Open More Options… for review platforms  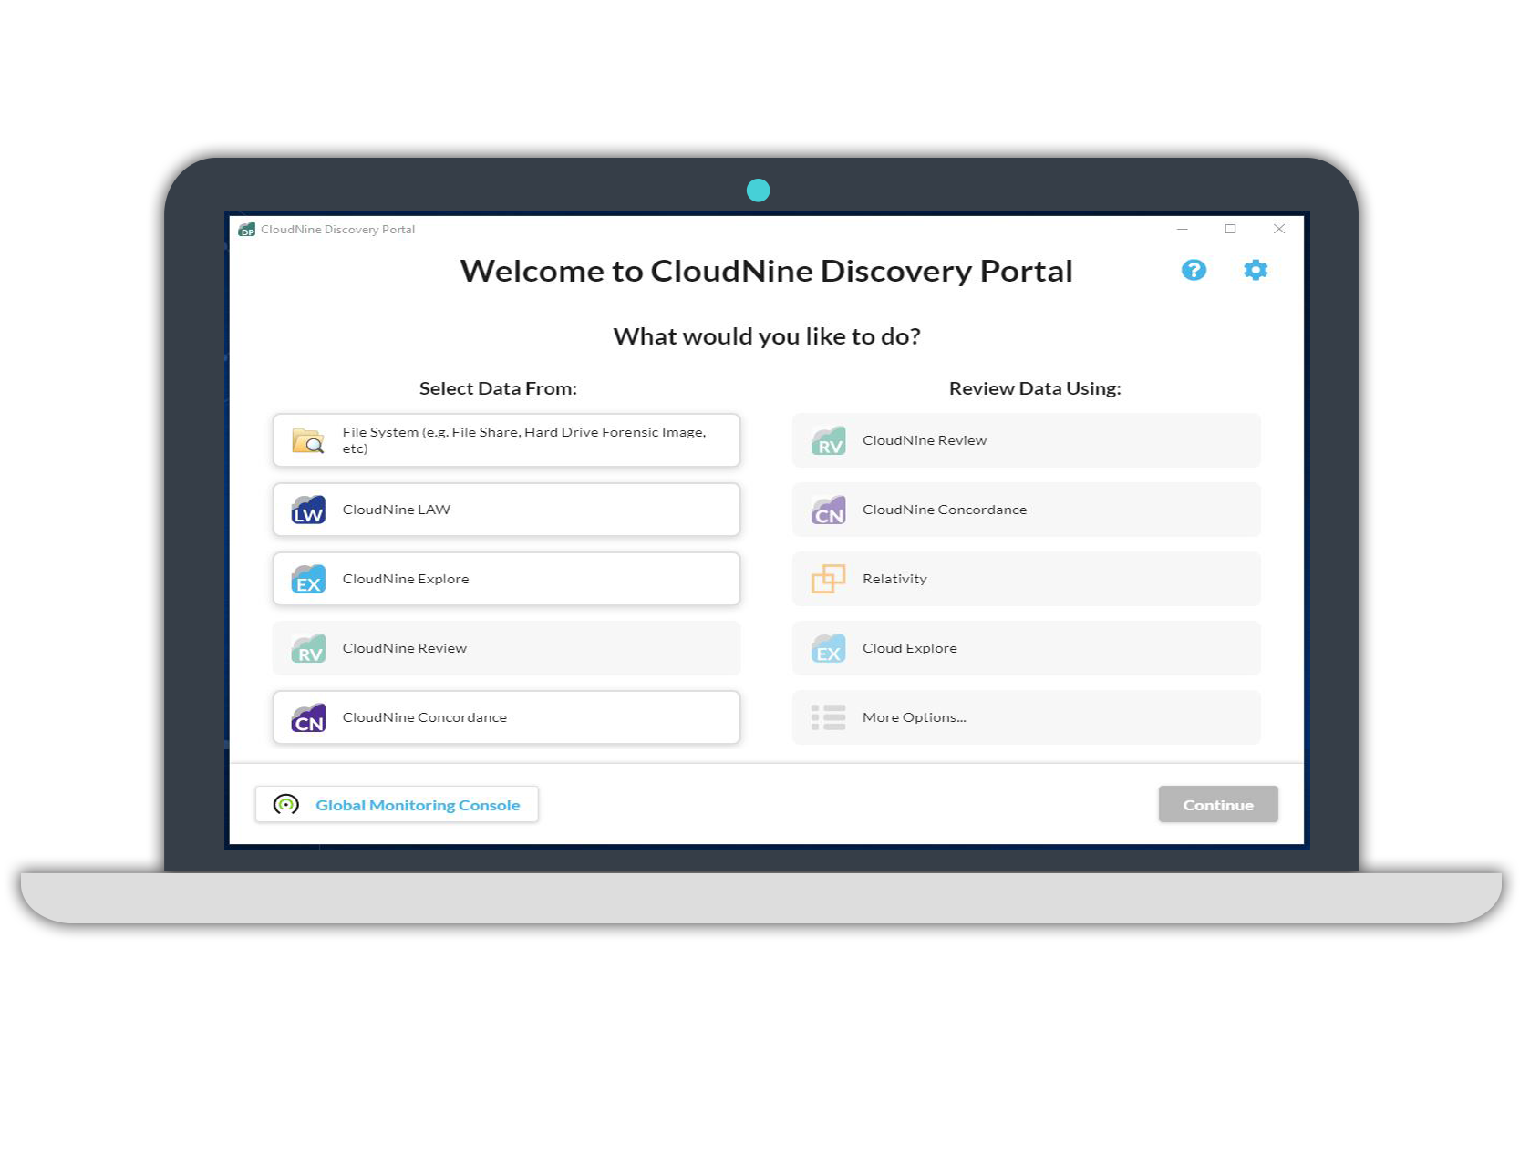coord(1026,717)
